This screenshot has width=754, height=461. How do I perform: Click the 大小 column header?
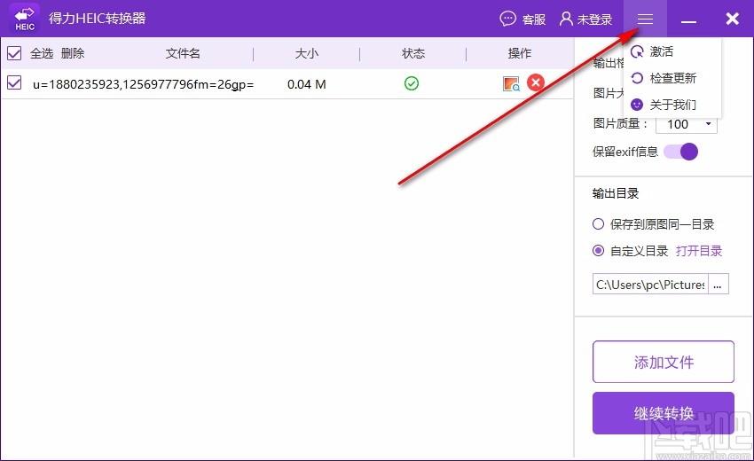point(306,53)
